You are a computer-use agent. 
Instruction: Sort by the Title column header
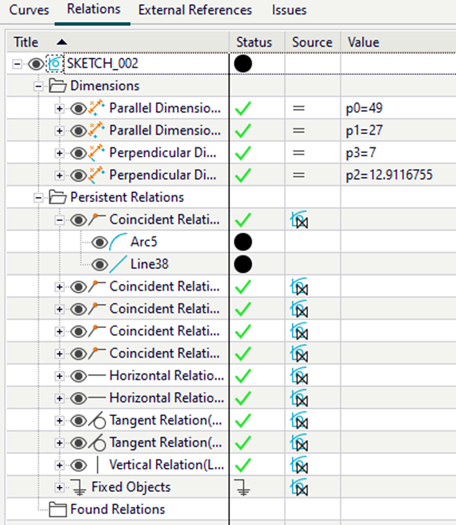[x=26, y=42]
